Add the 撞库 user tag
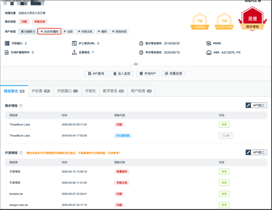The width and height of the screenshot is (272, 210). click(102, 31)
